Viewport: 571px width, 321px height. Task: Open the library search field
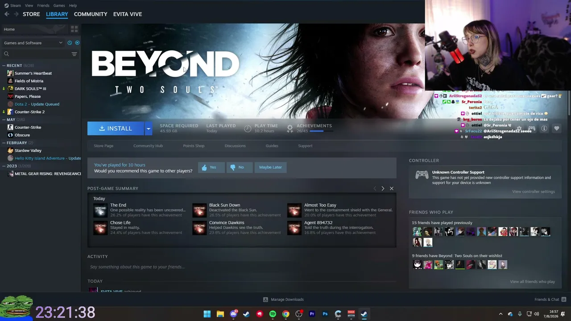36,54
